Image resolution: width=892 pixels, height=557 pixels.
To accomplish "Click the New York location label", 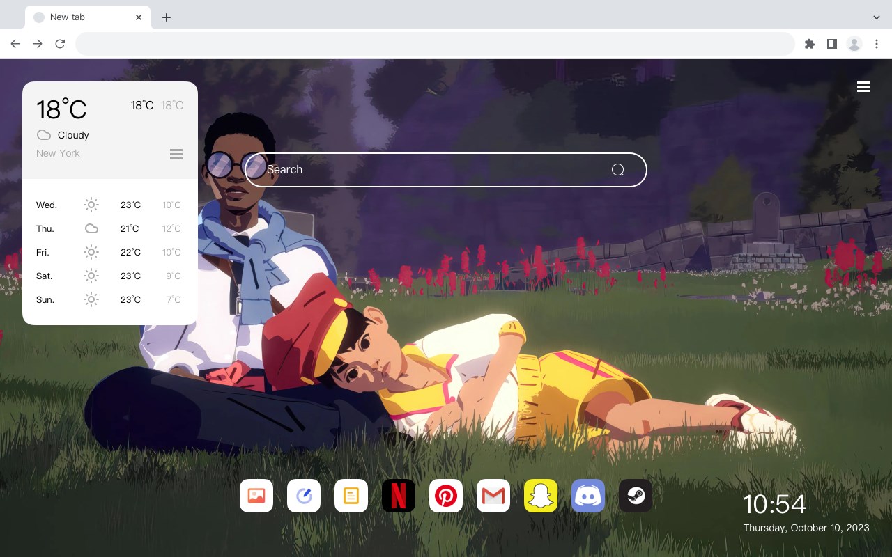I will [58, 153].
